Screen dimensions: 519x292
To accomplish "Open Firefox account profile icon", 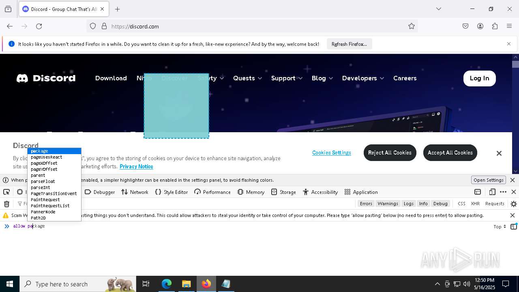I will pos(480,26).
